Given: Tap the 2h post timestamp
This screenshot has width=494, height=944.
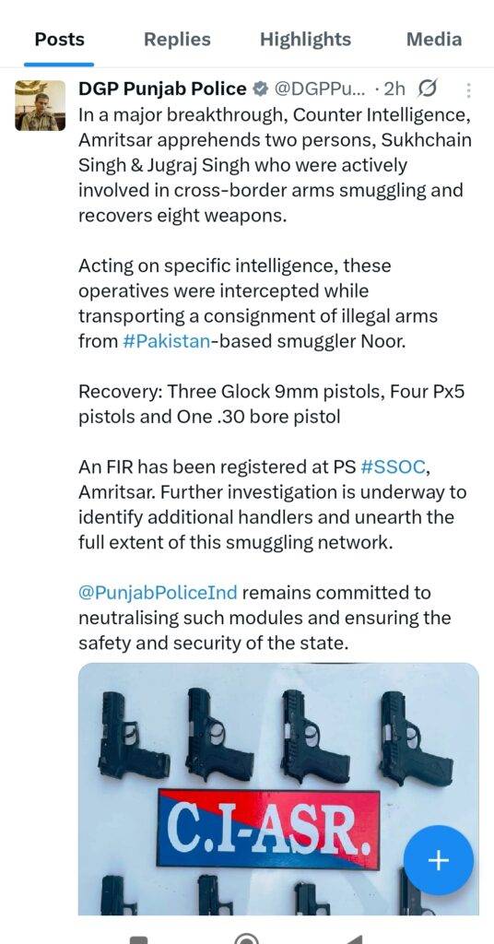Looking at the screenshot, I should pyautogui.click(x=394, y=89).
